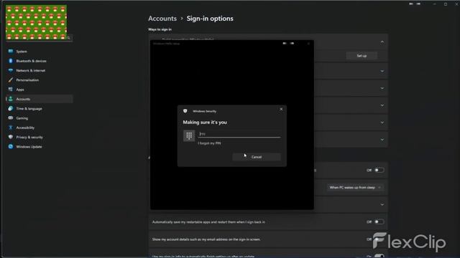Click the Set up button
This screenshot has height=258, width=460.
(x=362, y=56)
